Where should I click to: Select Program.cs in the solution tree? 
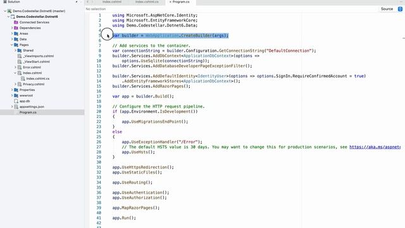(x=28, y=113)
